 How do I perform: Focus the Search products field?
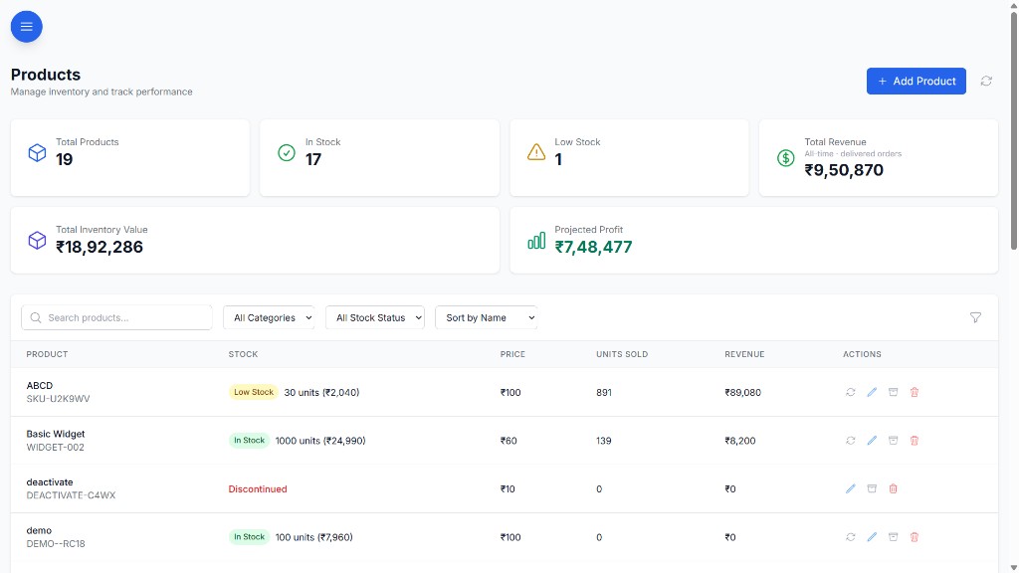117,317
